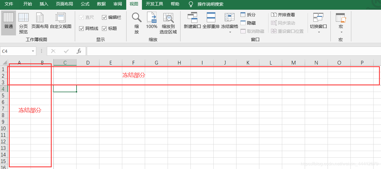
Task: Open the Help (帮助) tab
Action: point(175,4)
